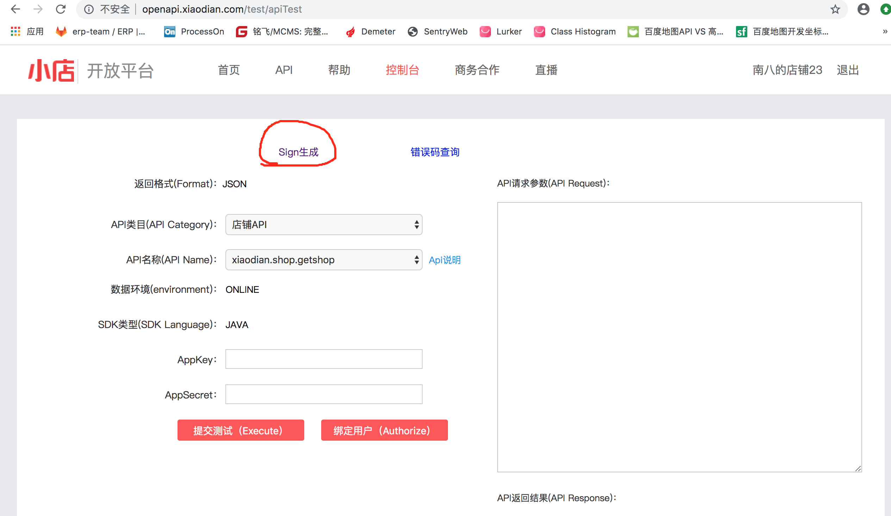Image resolution: width=891 pixels, height=516 pixels.
Task: Open the 商务合作 menu item
Action: coord(476,70)
